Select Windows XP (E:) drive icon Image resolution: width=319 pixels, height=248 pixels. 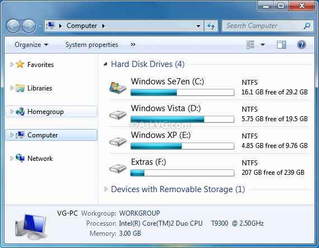[118, 142]
